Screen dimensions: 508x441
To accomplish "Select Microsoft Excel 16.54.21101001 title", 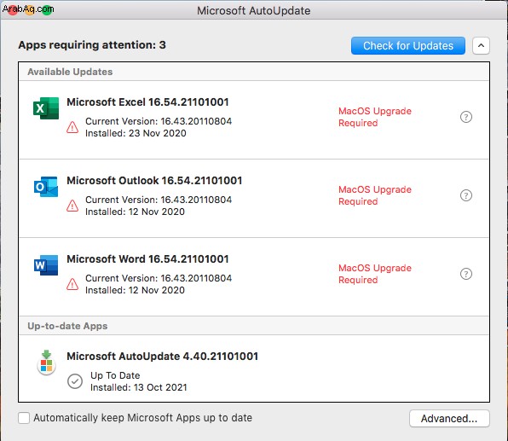I will pyautogui.click(x=147, y=102).
